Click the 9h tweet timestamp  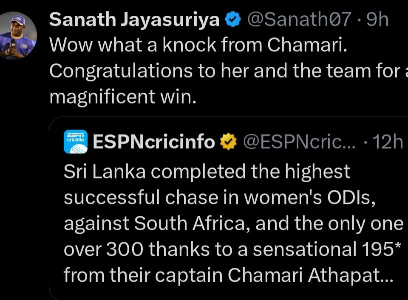coord(377,20)
